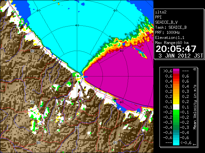
Task: Click the "40" range label on north radial
Action: point(77,25)
